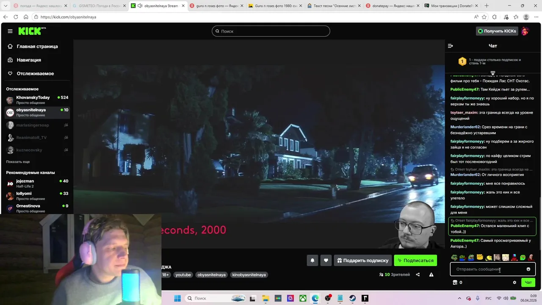Open new browser tab with plus
Image resolution: width=542 pixels, height=305 pixels.
[487, 6]
